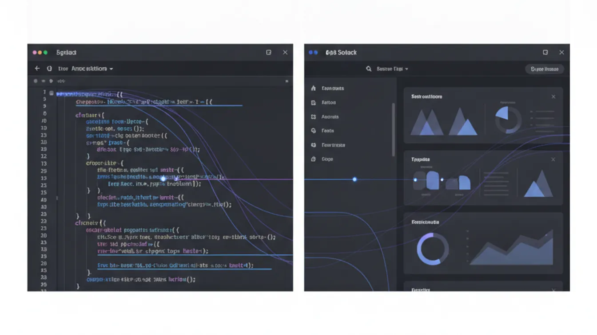The width and height of the screenshot is (597, 335).
Task: Click the reload icon beside the back arrow
Action: pyautogui.click(x=49, y=69)
